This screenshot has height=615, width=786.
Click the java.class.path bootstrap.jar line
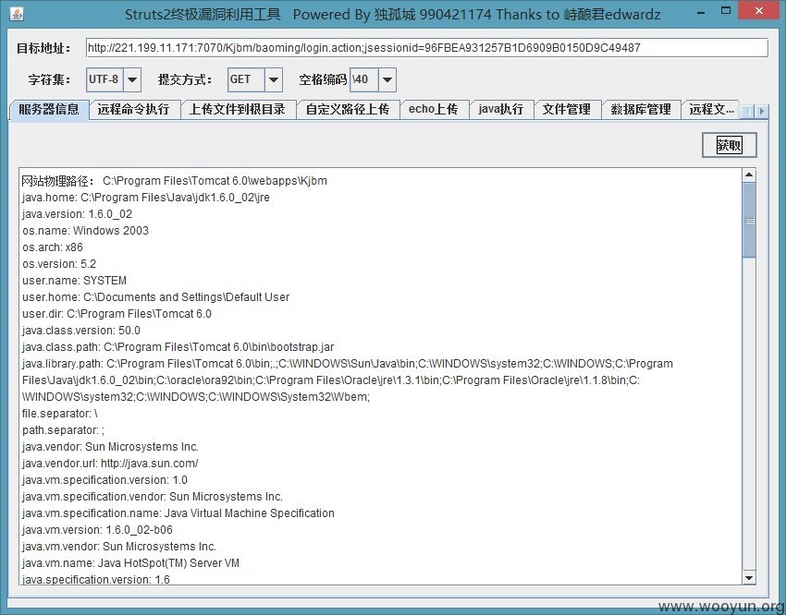178,347
